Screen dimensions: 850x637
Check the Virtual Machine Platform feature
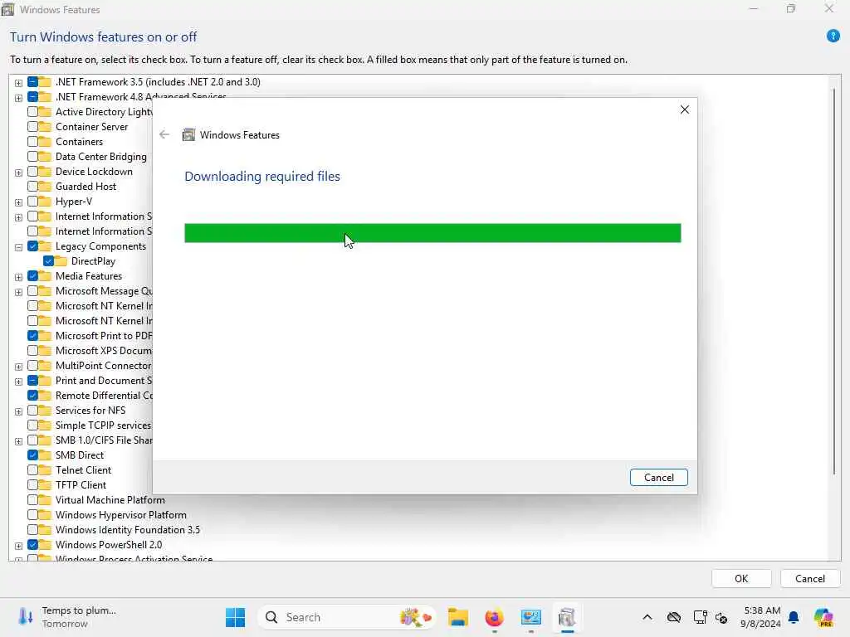click(32, 500)
